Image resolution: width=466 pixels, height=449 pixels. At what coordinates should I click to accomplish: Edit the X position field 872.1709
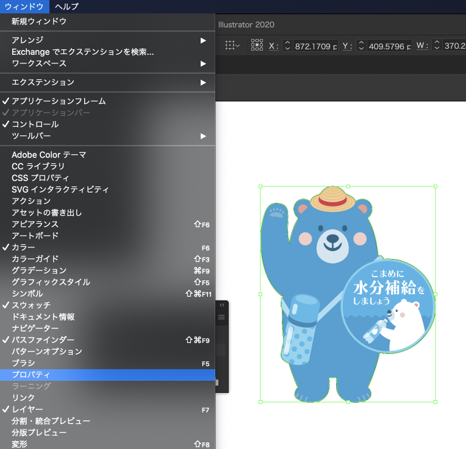pyautogui.click(x=315, y=46)
